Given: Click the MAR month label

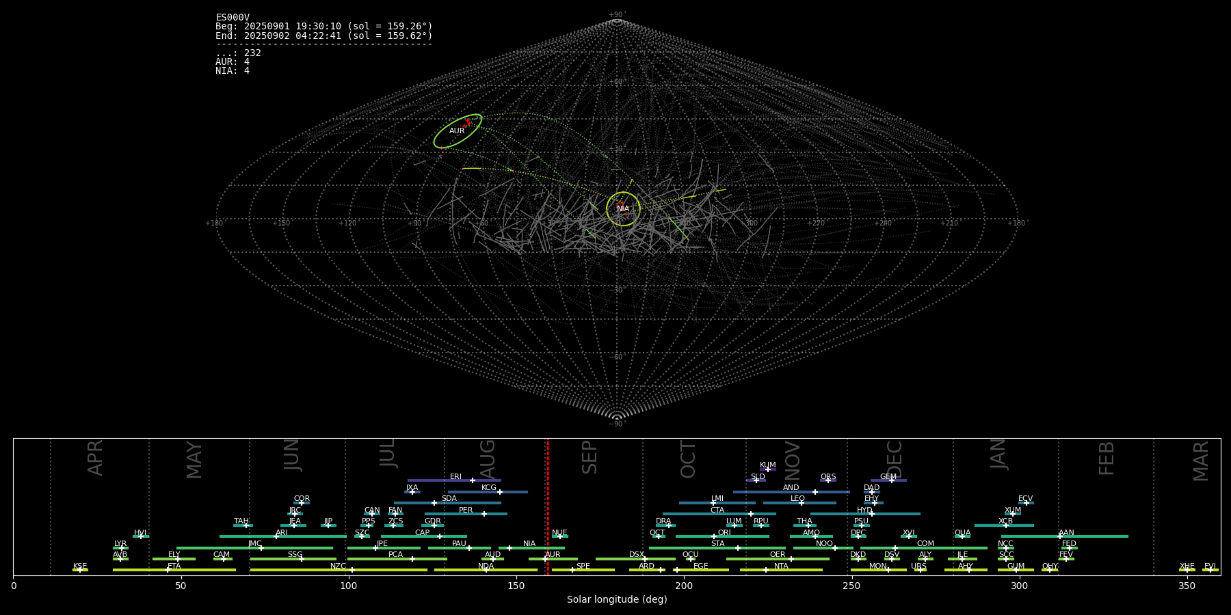Looking at the screenshot, I should 1201,461.
